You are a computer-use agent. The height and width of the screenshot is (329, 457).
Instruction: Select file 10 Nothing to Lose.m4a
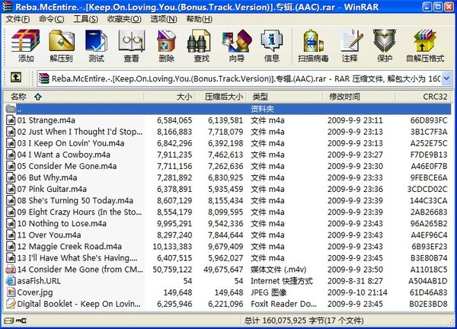pos(62,223)
